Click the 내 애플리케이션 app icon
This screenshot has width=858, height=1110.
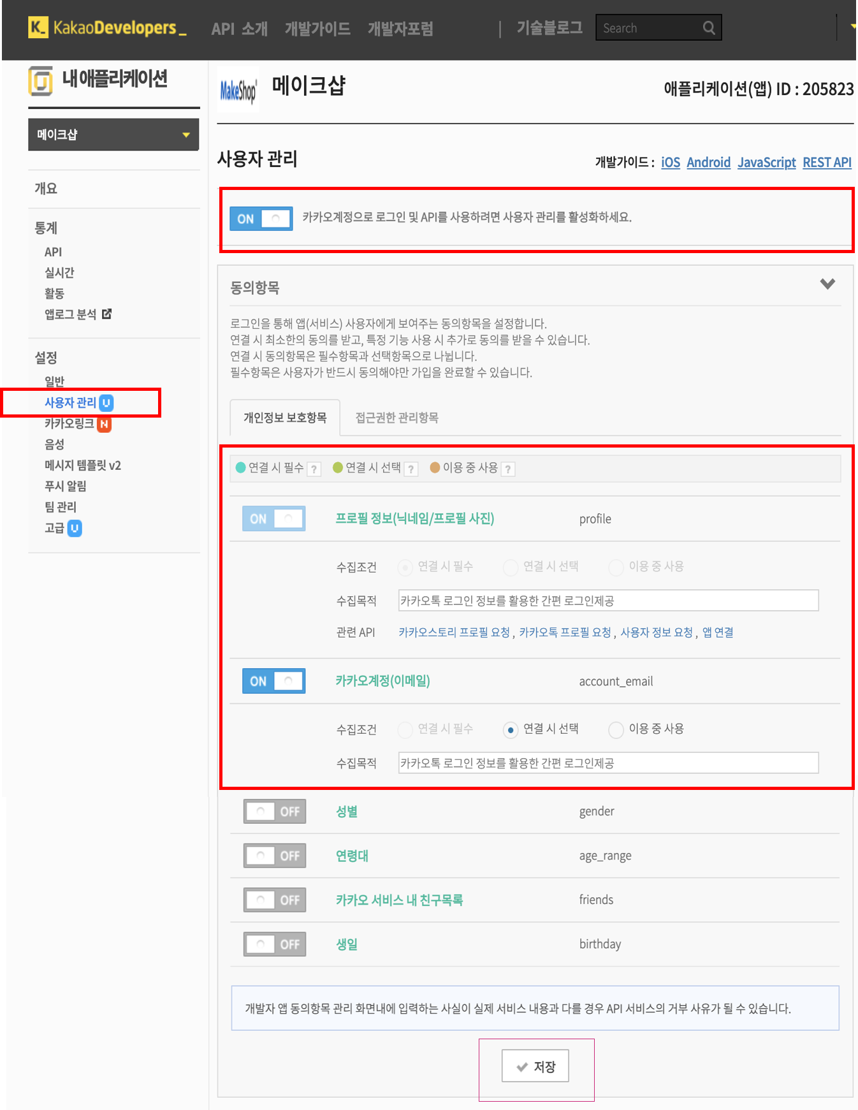(40, 81)
